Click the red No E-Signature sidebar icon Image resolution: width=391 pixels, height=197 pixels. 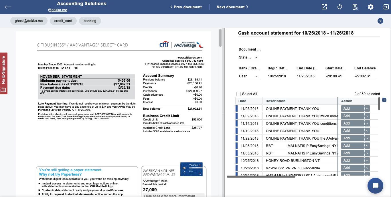(x=4, y=73)
